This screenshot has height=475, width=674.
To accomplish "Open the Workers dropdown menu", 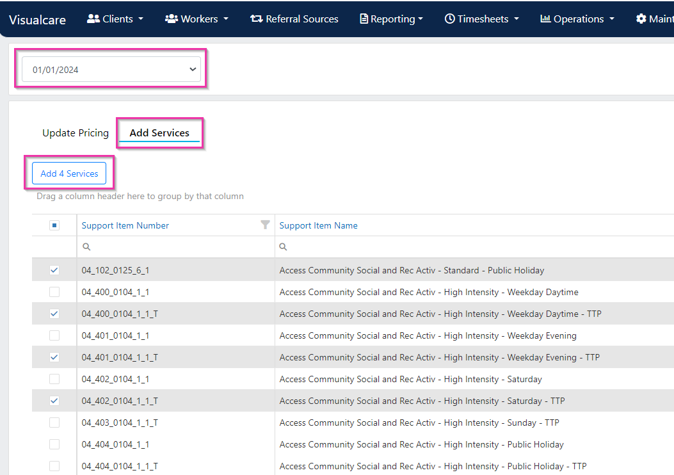I will coord(197,19).
